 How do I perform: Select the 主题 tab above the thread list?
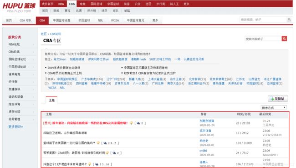click(51, 100)
